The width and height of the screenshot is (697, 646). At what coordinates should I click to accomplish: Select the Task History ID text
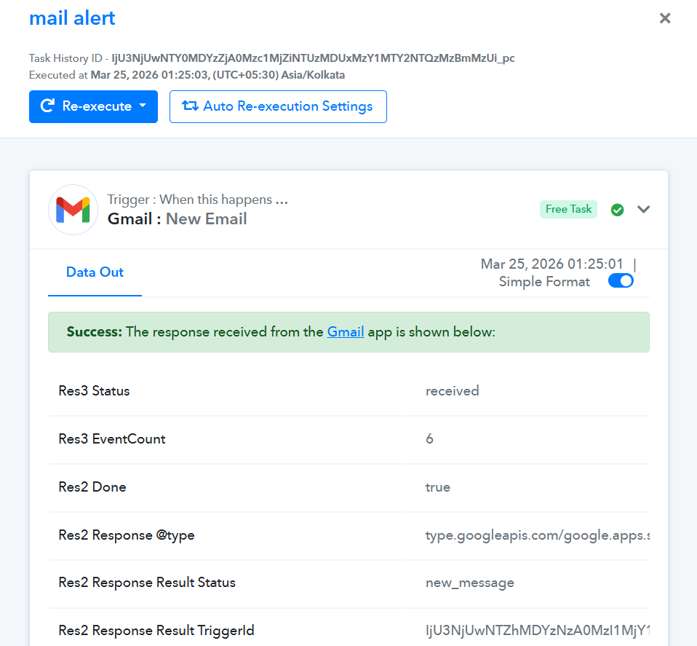pos(313,58)
